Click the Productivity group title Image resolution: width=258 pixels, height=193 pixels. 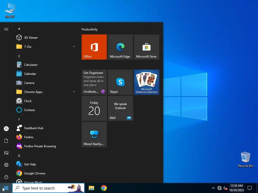click(x=89, y=29)
